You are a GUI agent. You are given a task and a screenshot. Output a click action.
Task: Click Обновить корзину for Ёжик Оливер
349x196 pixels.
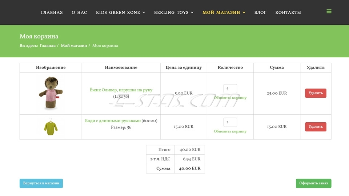230,98
